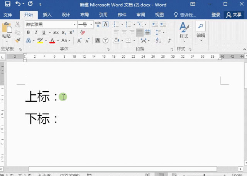Open the font size 一号 dropdown

tap(91, 25)
